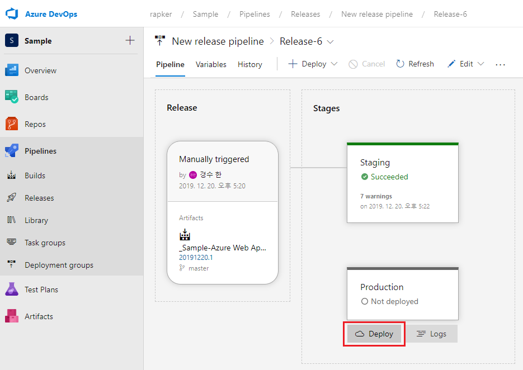Open the Releases rocket icon

pos(12,198)
